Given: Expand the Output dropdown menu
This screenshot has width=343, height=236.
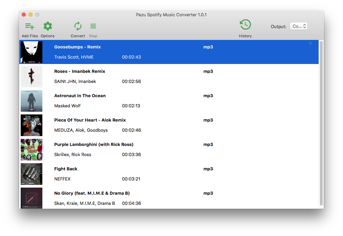Looking at the screenshot, I should pyautogui.click(x=299, y=26).
